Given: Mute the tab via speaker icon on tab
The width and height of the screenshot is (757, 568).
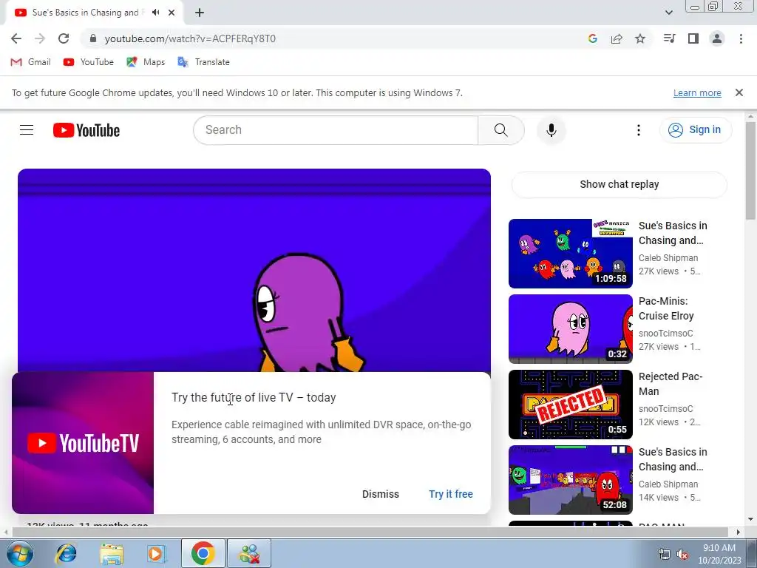Looking at the screenshot, I should coord(155,13).
